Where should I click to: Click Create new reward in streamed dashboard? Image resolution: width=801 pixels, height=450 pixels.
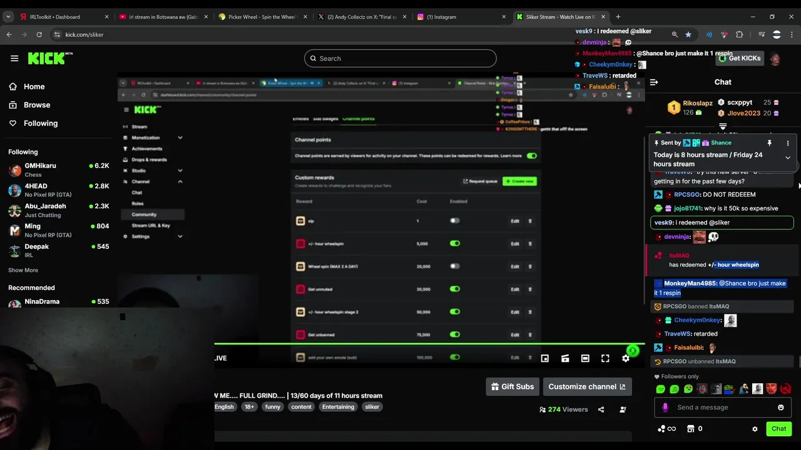[x=519, y=181]
